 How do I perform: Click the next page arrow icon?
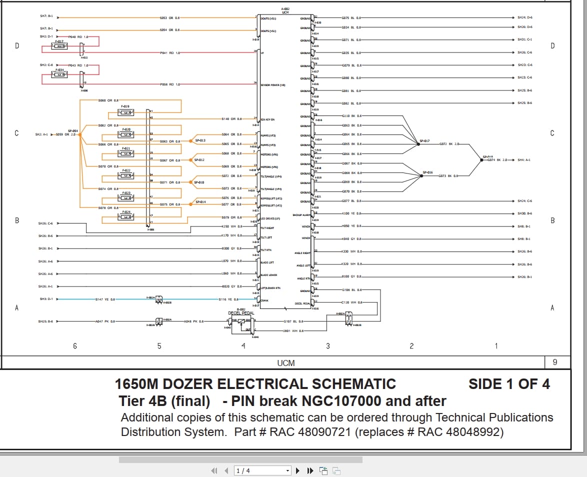click(x=297, y=470)
